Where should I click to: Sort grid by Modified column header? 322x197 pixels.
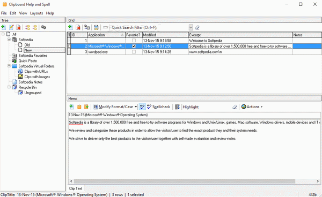point(165,35)
